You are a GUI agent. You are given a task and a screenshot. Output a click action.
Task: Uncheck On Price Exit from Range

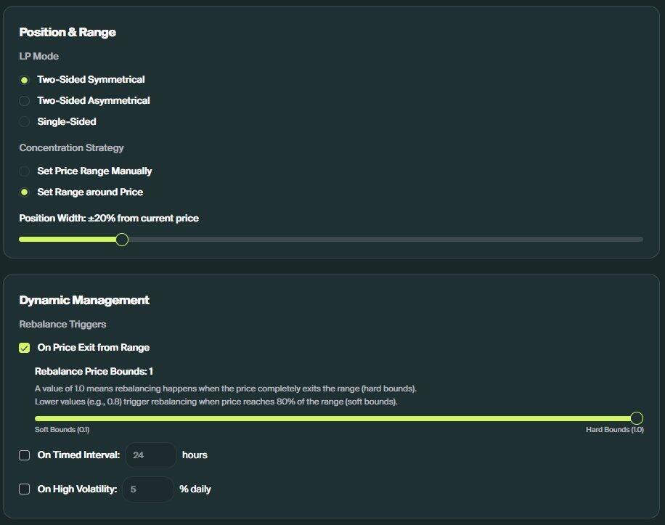pos(25,348)
